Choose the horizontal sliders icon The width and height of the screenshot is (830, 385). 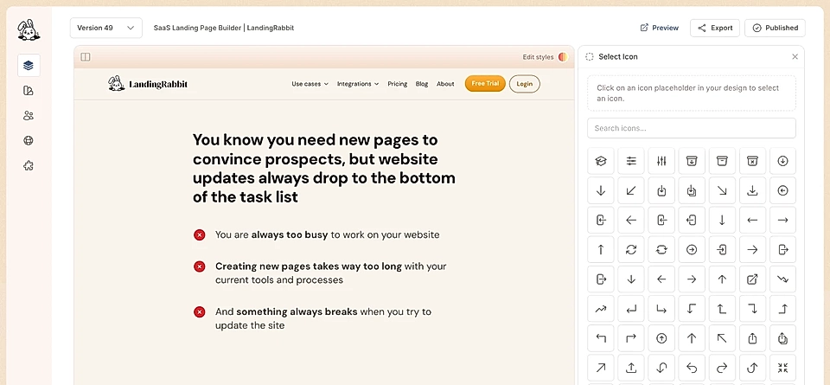631,161
